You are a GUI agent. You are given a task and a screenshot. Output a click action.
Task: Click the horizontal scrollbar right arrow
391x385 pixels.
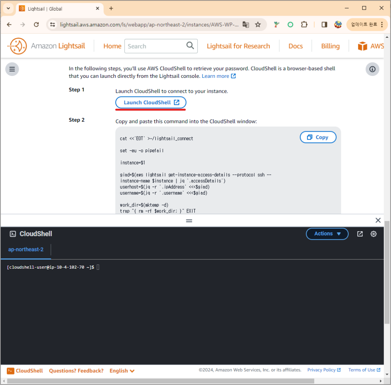coord(381,381)
